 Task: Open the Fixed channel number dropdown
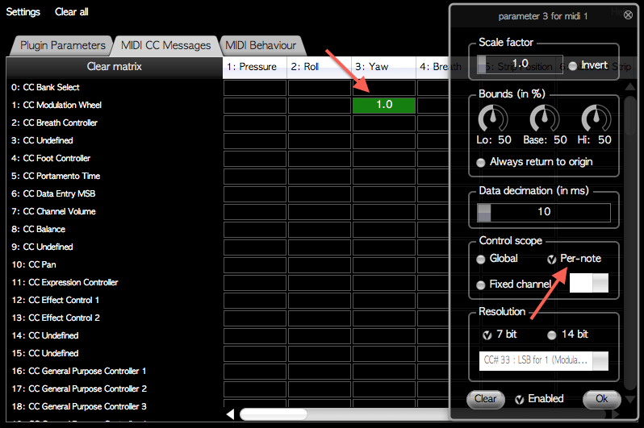click(x=589, y=283)
